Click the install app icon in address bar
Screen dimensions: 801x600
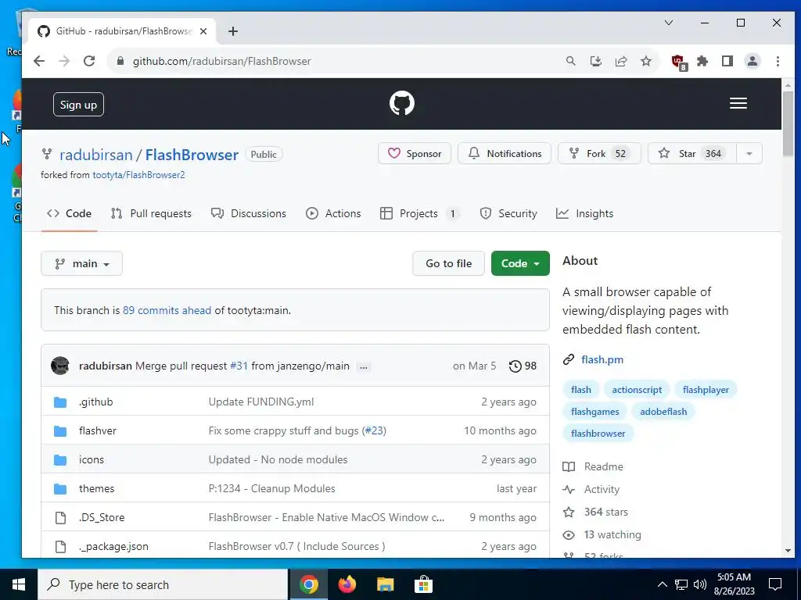(595, 61)
